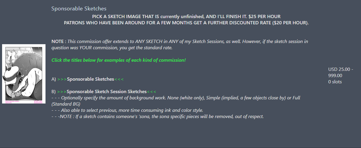Click the 'PICK A SKETCH IMAGE' headline
361x148 pixels.
[x=186, y=17]
